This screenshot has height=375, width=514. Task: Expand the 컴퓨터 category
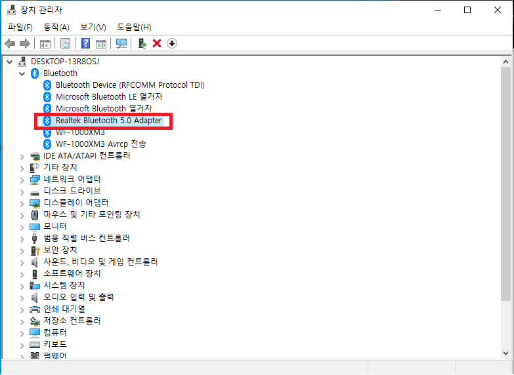22,334
